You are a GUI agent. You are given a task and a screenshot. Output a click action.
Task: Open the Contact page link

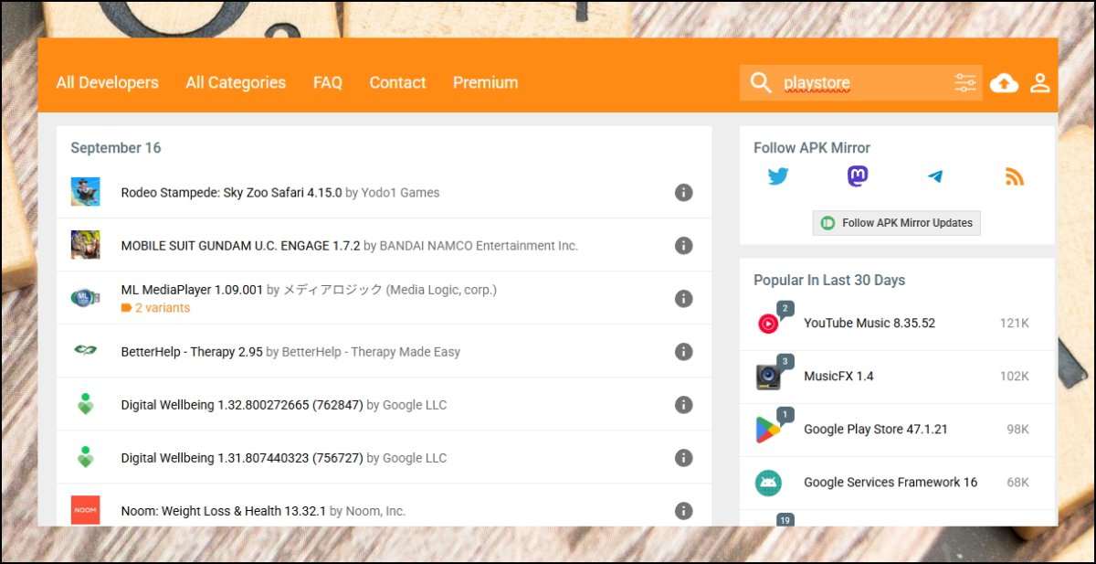397,82
